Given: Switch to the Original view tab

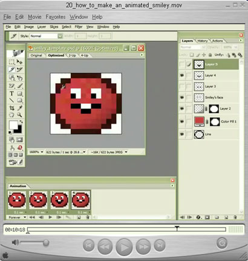Looking at the screenshot, I should tap(36, 55).
